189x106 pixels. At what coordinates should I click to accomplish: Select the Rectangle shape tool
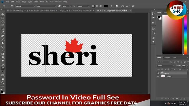coord(3,75)
